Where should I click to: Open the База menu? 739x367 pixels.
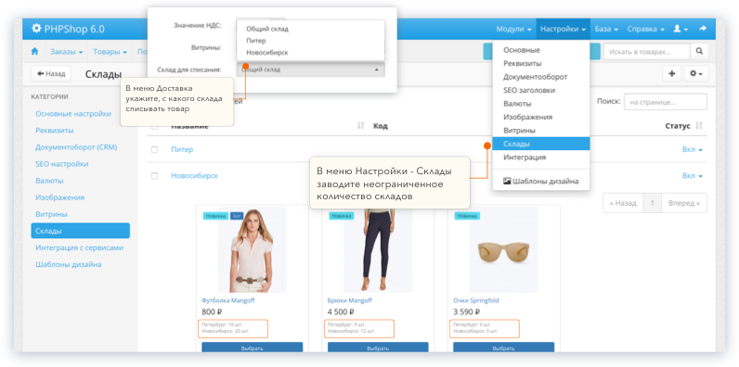pos(606,29)
